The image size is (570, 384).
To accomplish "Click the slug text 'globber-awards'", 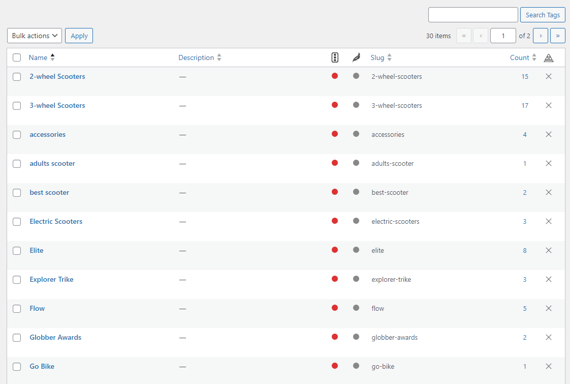I will (x=394, y=337).
